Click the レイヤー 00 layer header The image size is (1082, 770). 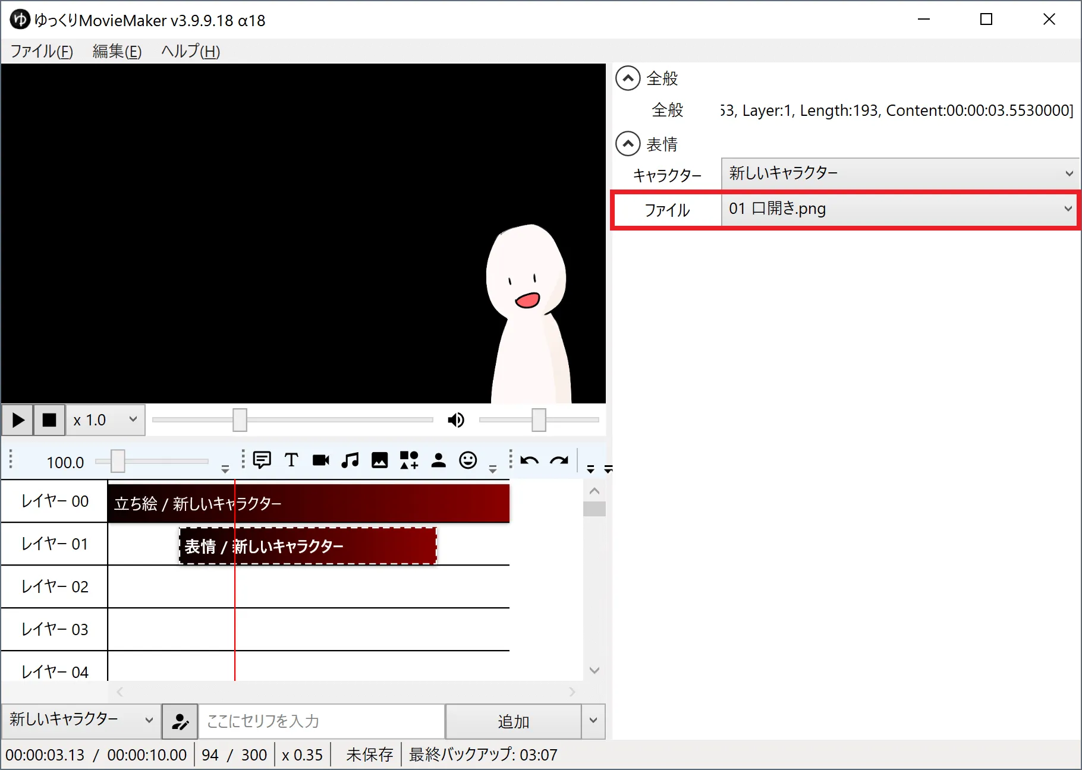point(54,501)
